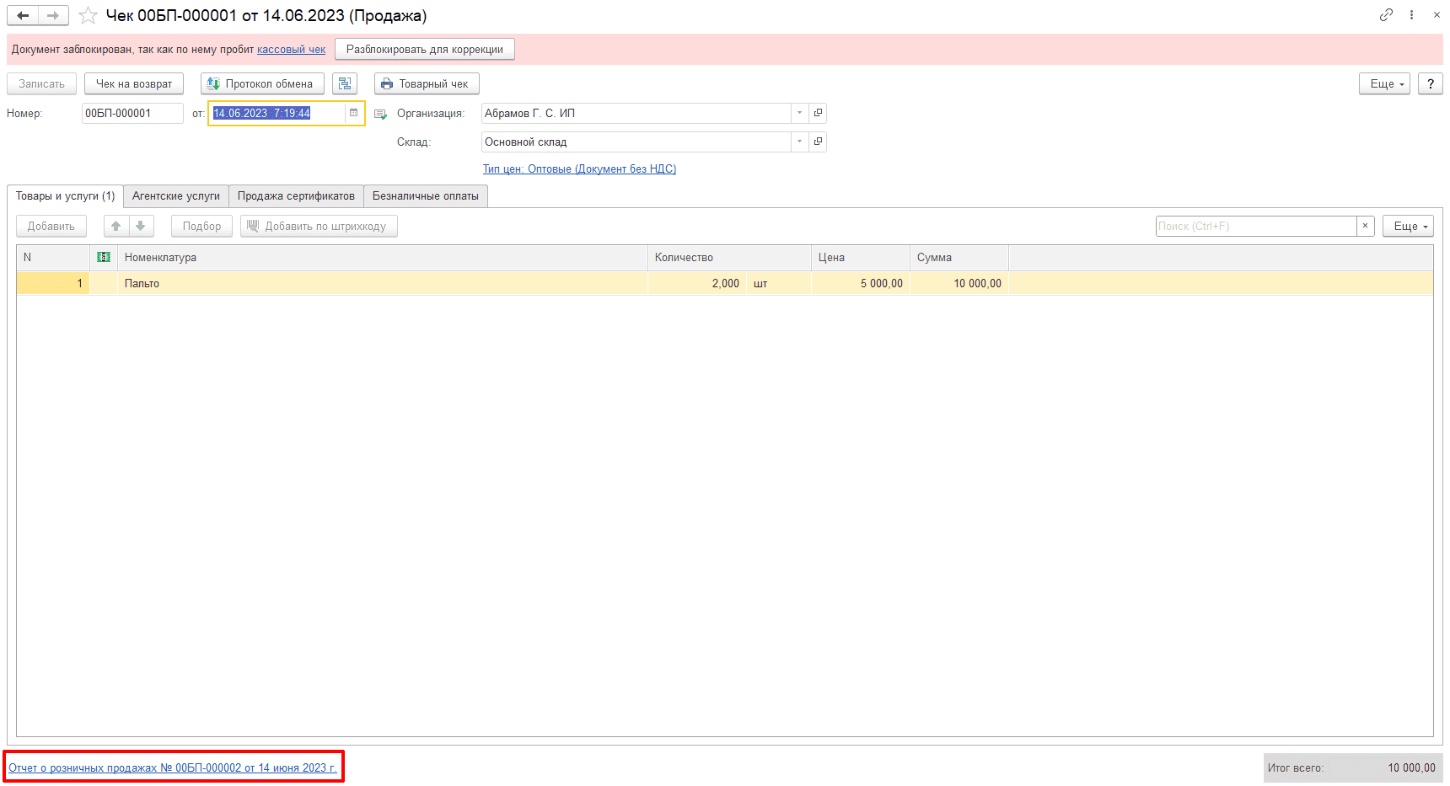This screenshot has width=1450, height=786.
Task: Open the Склад field's linked item
Action: coord(818,142)
